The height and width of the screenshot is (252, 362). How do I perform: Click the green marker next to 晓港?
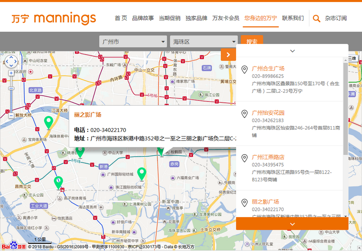pyautogui.click(x=80, y=152)
